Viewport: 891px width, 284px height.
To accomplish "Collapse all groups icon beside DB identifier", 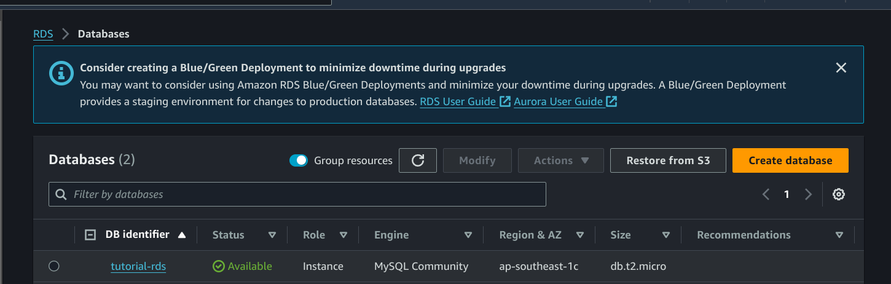I will tap(90, 235).
